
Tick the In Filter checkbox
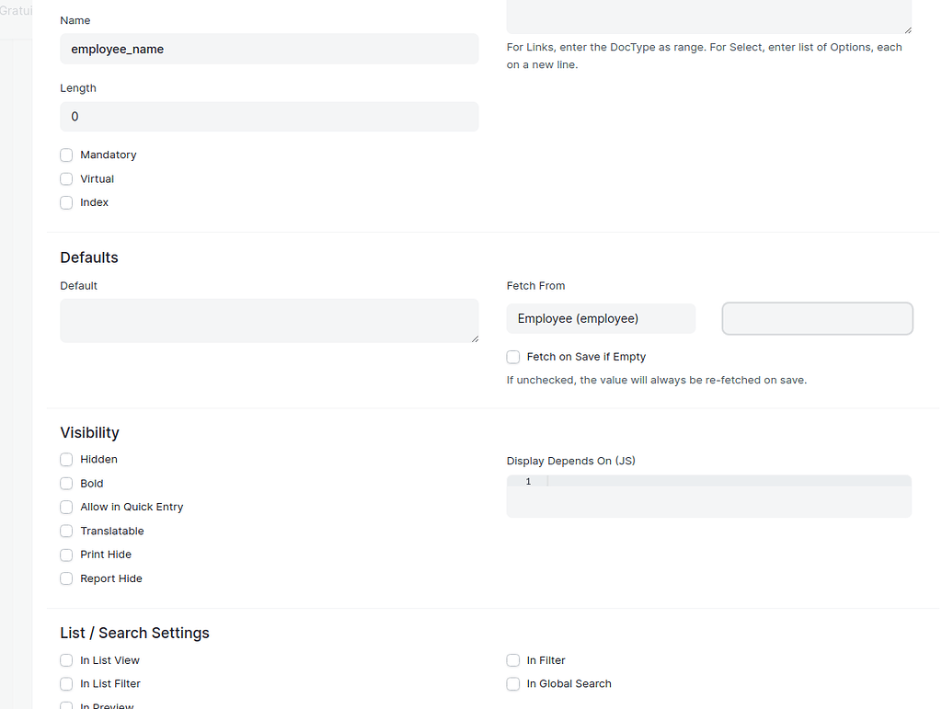[x=513, y=660]
